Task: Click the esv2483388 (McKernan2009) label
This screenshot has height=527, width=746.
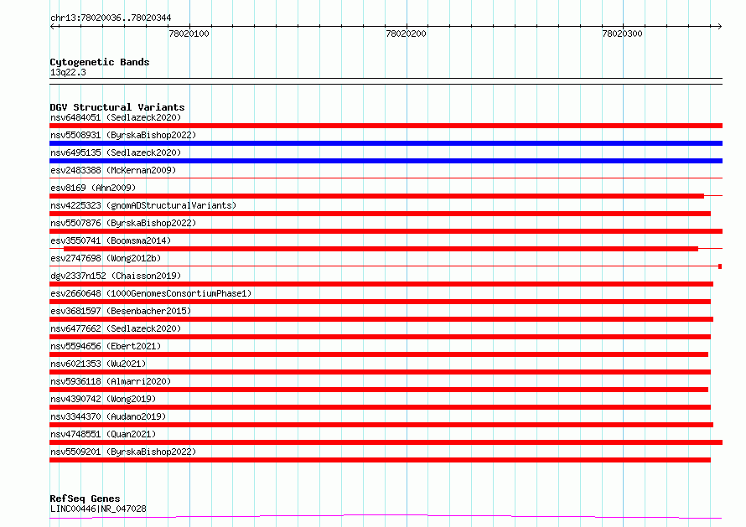Action: point(113,170)
